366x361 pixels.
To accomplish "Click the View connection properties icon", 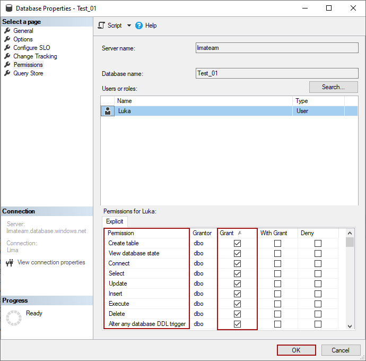I will pos(9,262).
